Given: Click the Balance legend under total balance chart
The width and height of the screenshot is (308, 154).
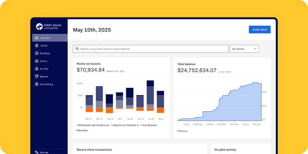Looking at the screenshot, I should tap(183, 131).
